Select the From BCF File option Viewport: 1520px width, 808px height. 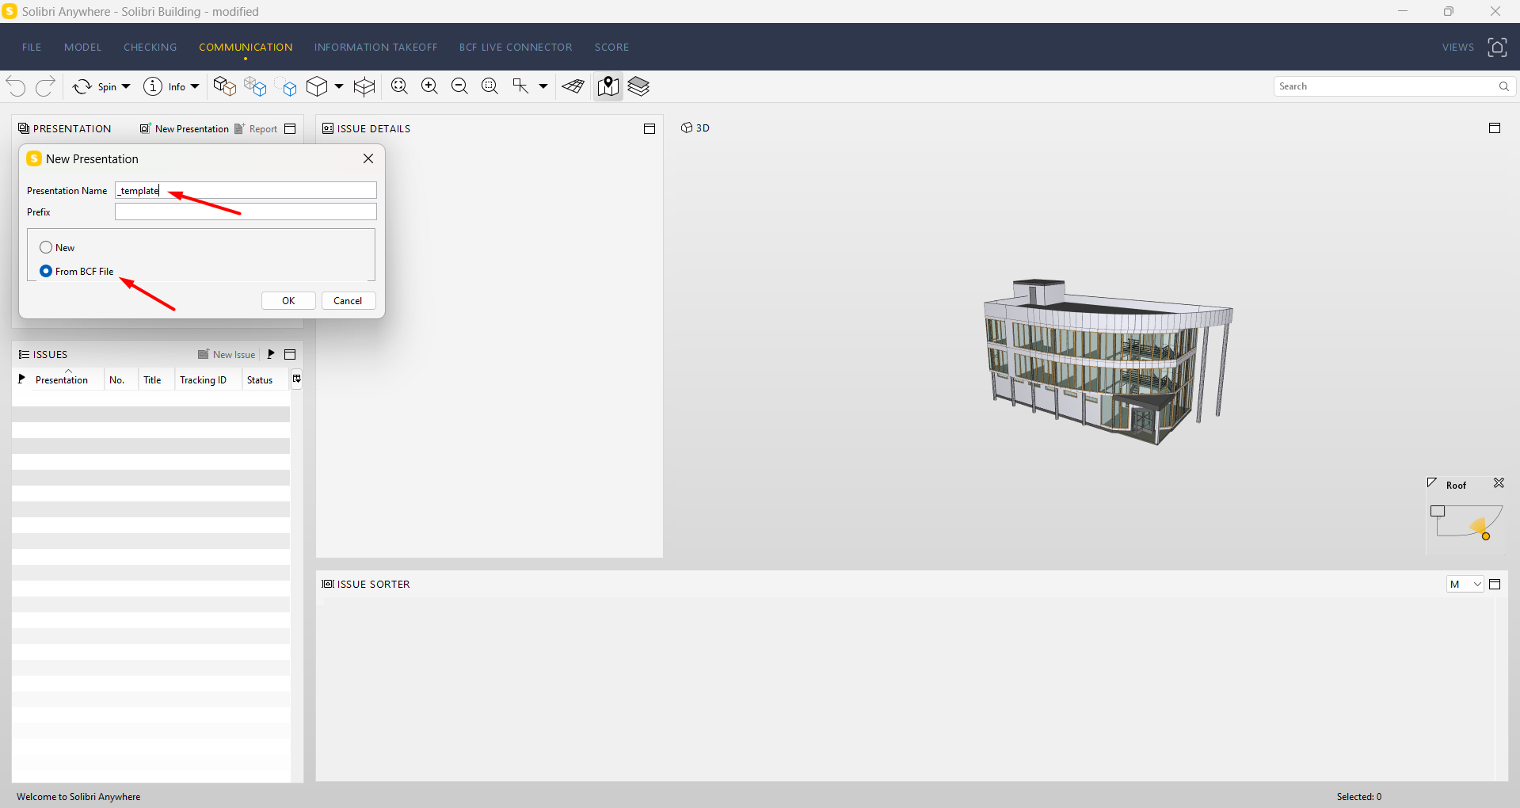(46, 271)
